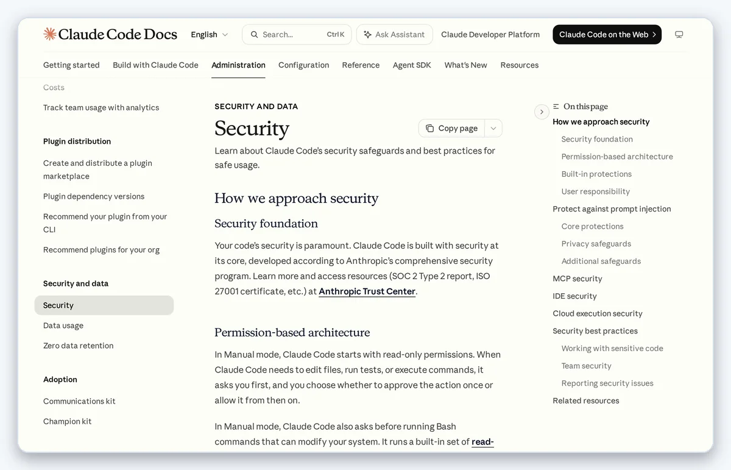Open the Claude Developer Platform link
731x470 pixels.
pos(490,35)
